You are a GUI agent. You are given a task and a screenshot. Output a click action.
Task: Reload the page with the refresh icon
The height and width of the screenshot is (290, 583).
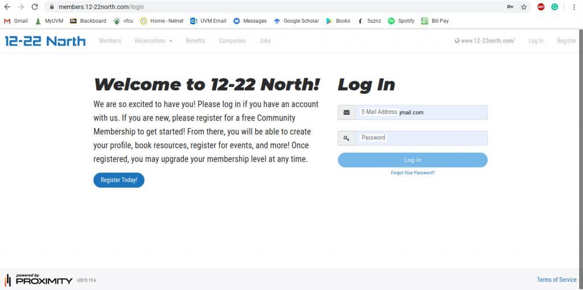click(35, 7)
